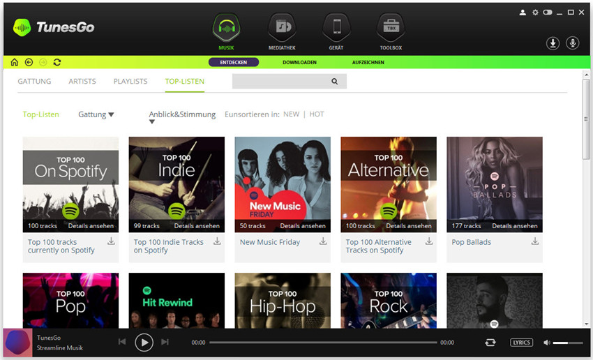This screenshot has height=360, width=593.
Task: Click the search magnifier icon
Action: (334, 82)
